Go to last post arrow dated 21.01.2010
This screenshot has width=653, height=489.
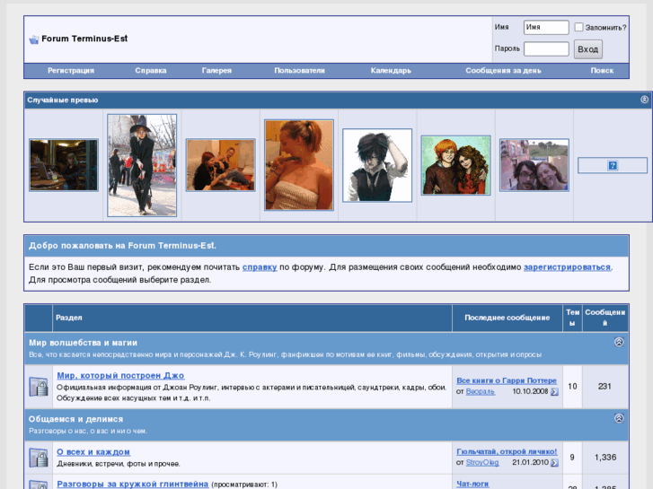click(x=554, y=462)
